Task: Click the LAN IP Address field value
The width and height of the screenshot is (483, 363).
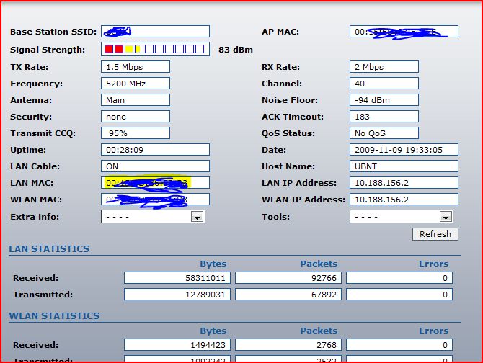Action: pos(404,183)
